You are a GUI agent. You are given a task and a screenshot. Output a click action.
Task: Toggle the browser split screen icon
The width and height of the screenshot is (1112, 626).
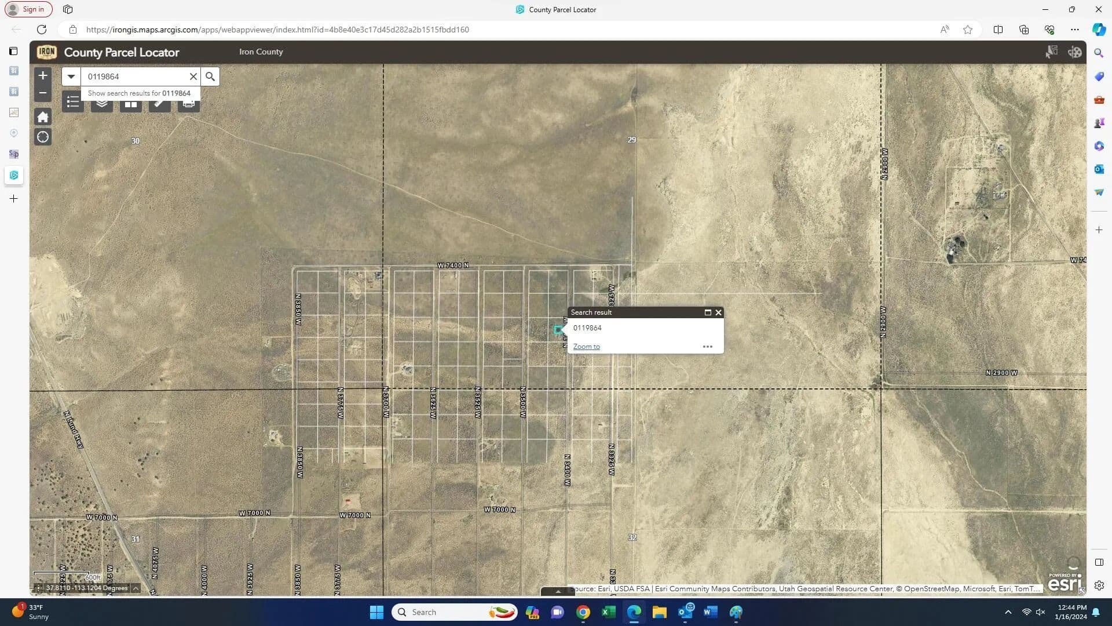click(x=998, y=30)
